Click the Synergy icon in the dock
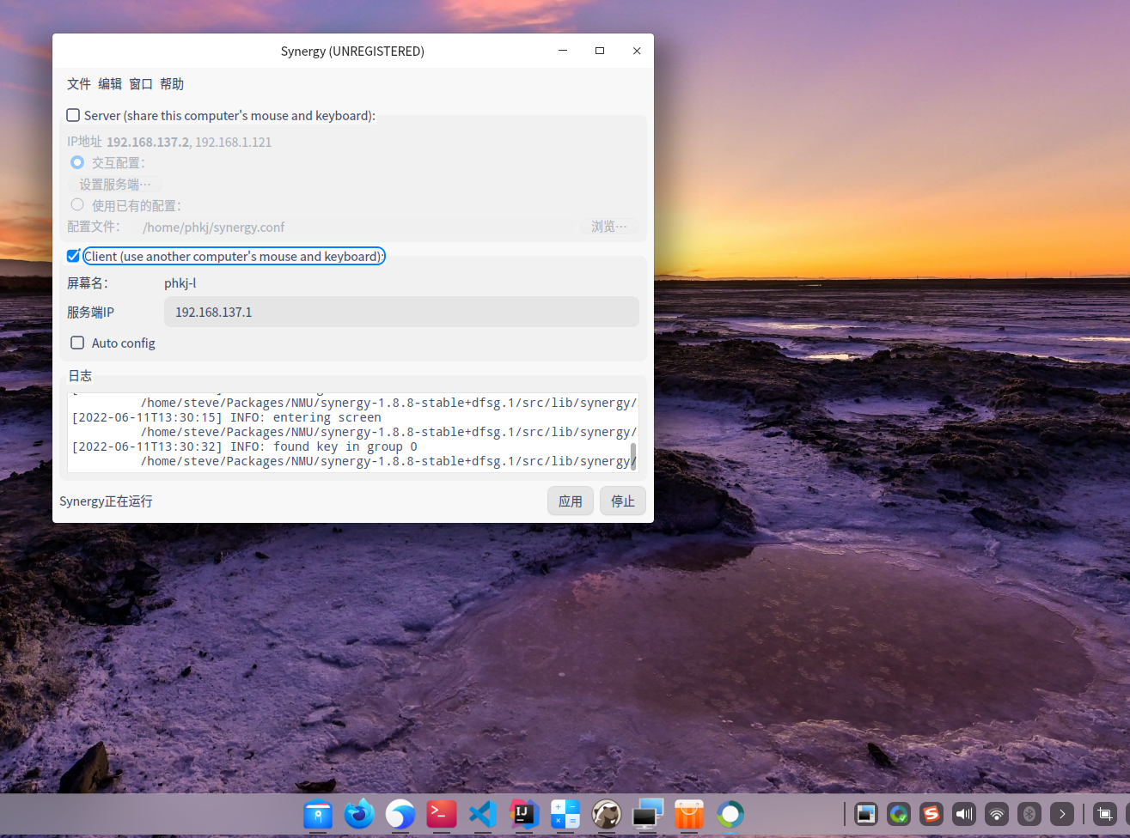Viewport: 1130px width, 838px height. click(x=730, y=814)
